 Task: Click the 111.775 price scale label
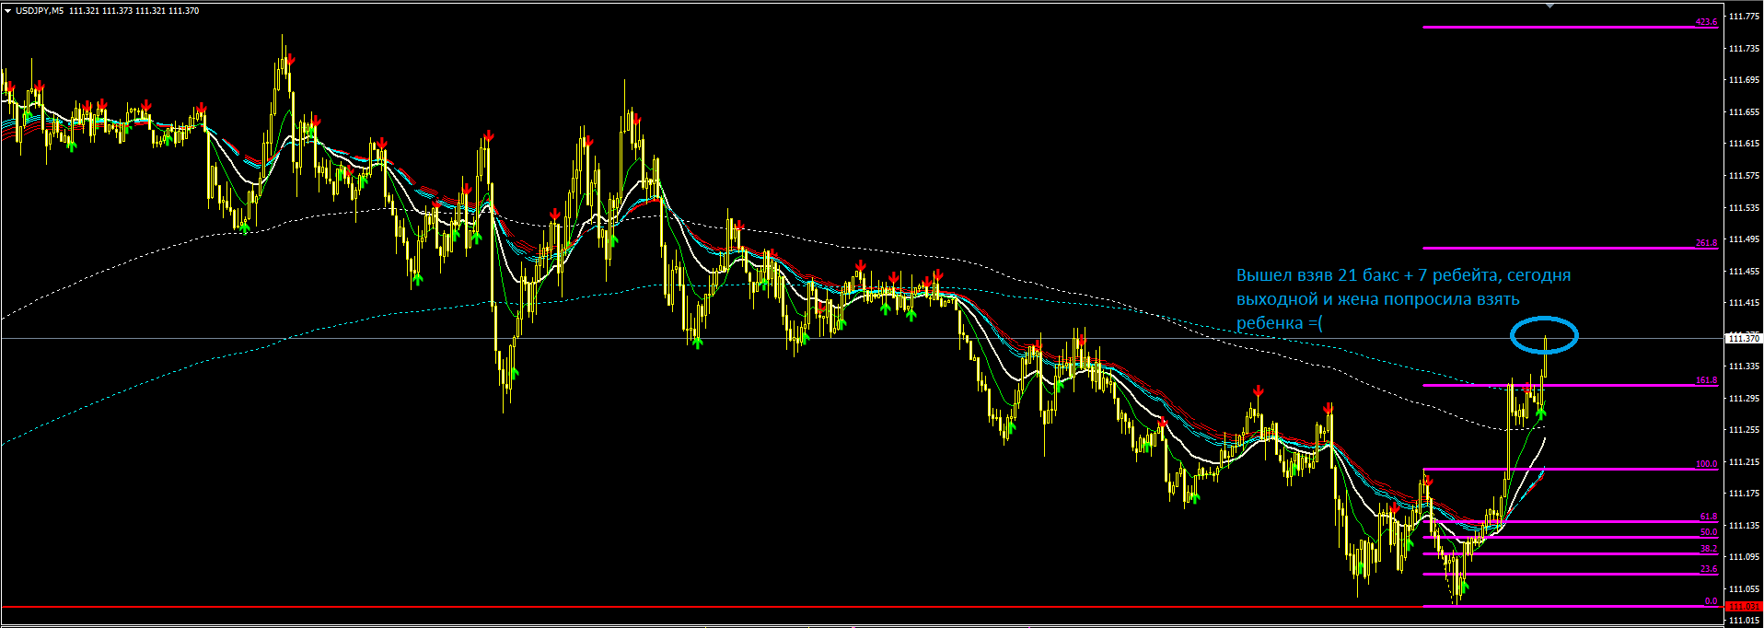click(1744, 17)
